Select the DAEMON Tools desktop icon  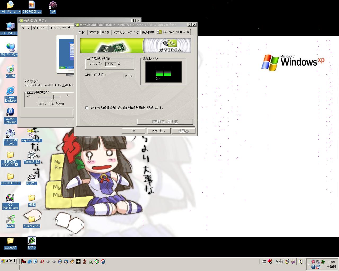point(10,137)
